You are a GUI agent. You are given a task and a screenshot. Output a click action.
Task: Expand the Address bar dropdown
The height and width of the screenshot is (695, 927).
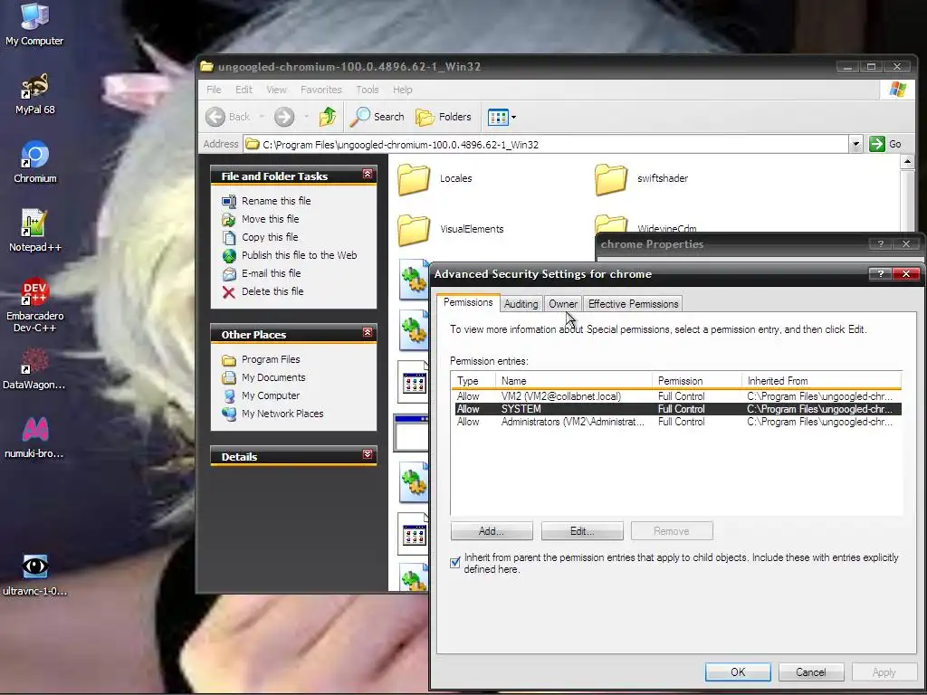[x=855, y=144]
